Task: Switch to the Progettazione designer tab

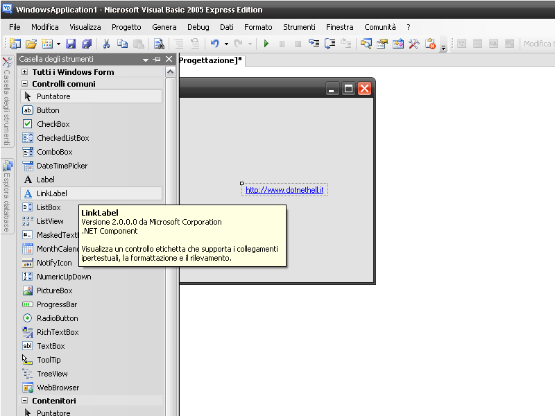Action: pos(212,60)
